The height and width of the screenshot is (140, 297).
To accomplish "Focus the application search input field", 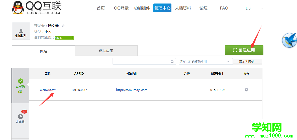I will [x=144, y=61].
